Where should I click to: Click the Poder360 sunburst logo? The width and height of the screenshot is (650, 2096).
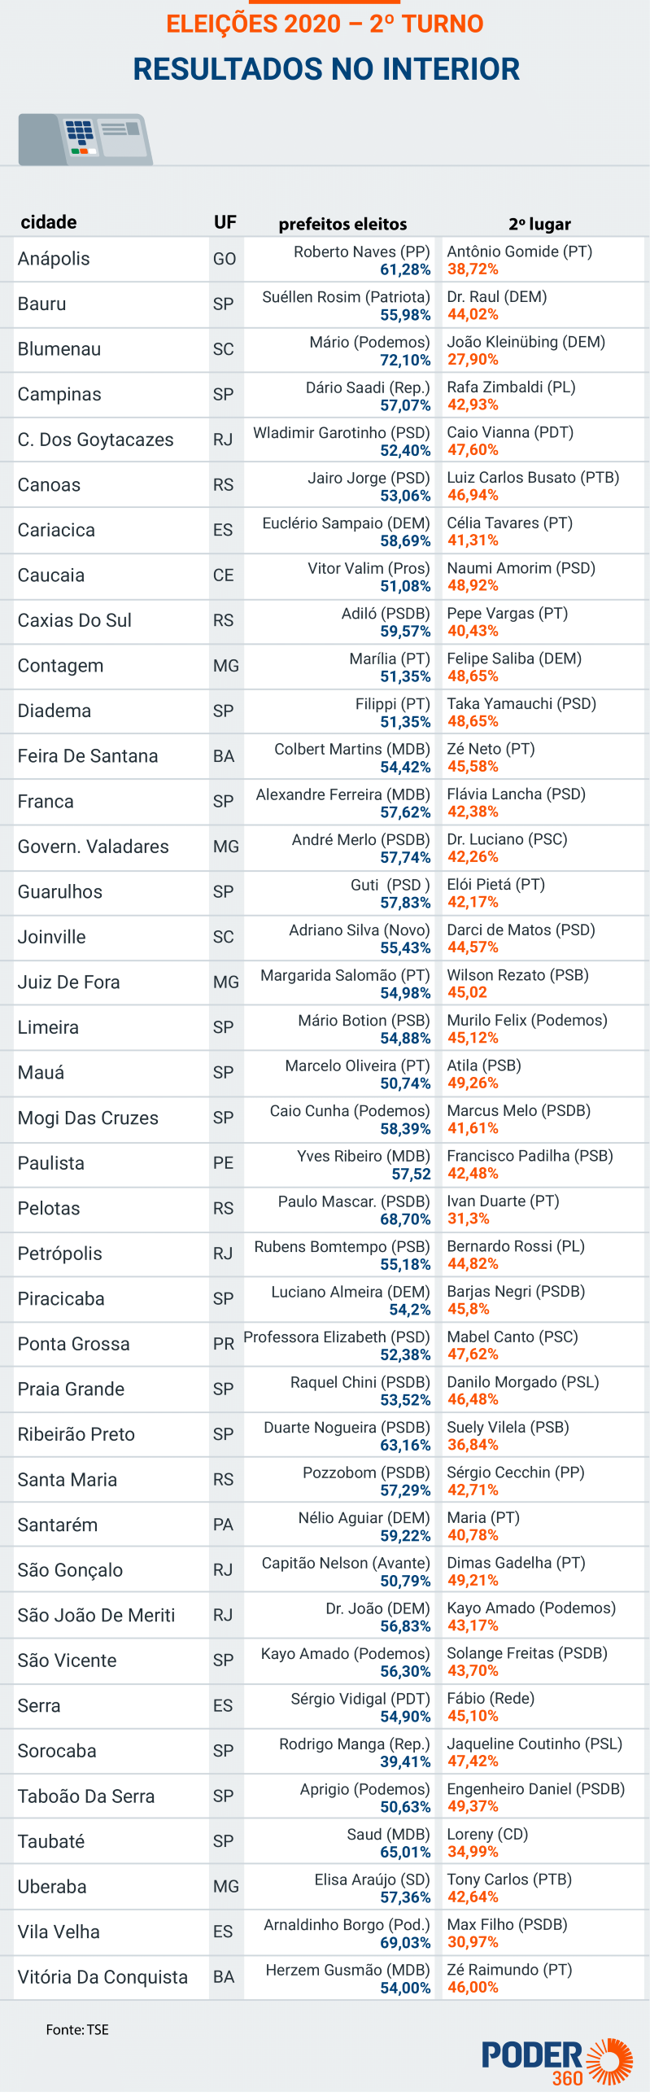point(557,2060)
